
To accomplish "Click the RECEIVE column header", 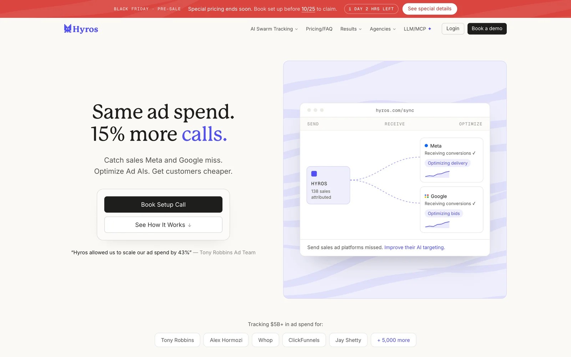I will [395, 124].
